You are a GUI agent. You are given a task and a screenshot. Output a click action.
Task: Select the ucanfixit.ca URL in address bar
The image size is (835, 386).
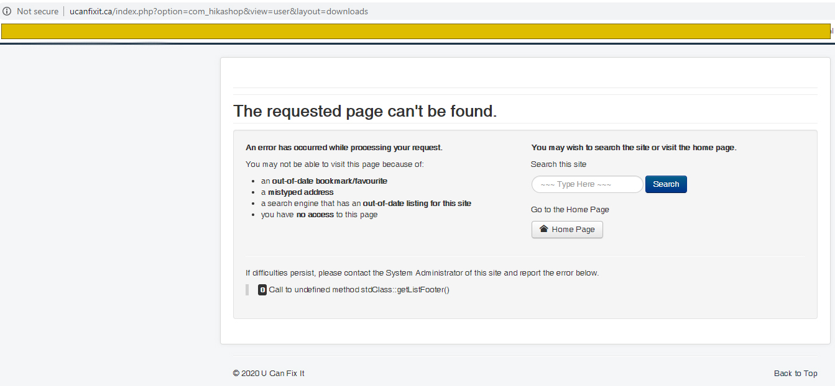coord(218,11)
